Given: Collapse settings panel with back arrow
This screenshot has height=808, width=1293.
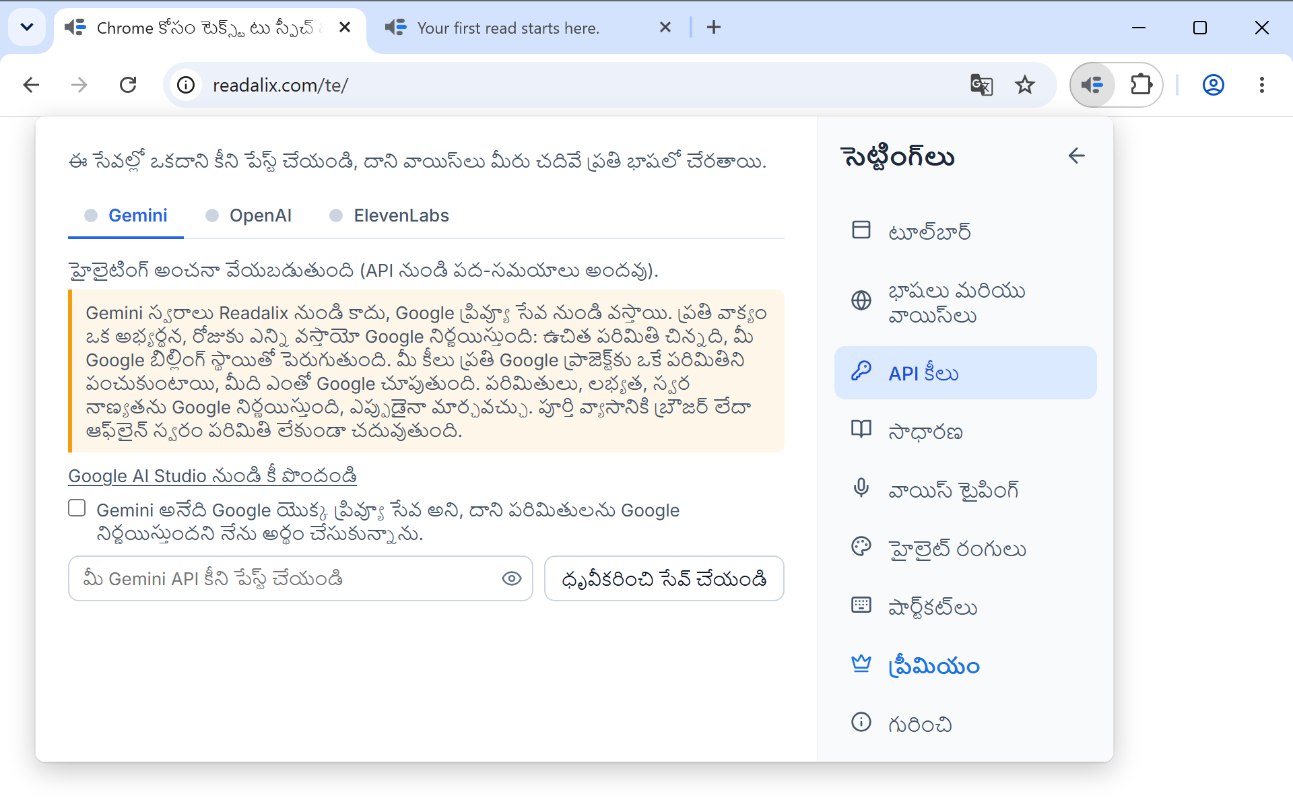Looking at the screenshot, I should tap(1076, 156).
